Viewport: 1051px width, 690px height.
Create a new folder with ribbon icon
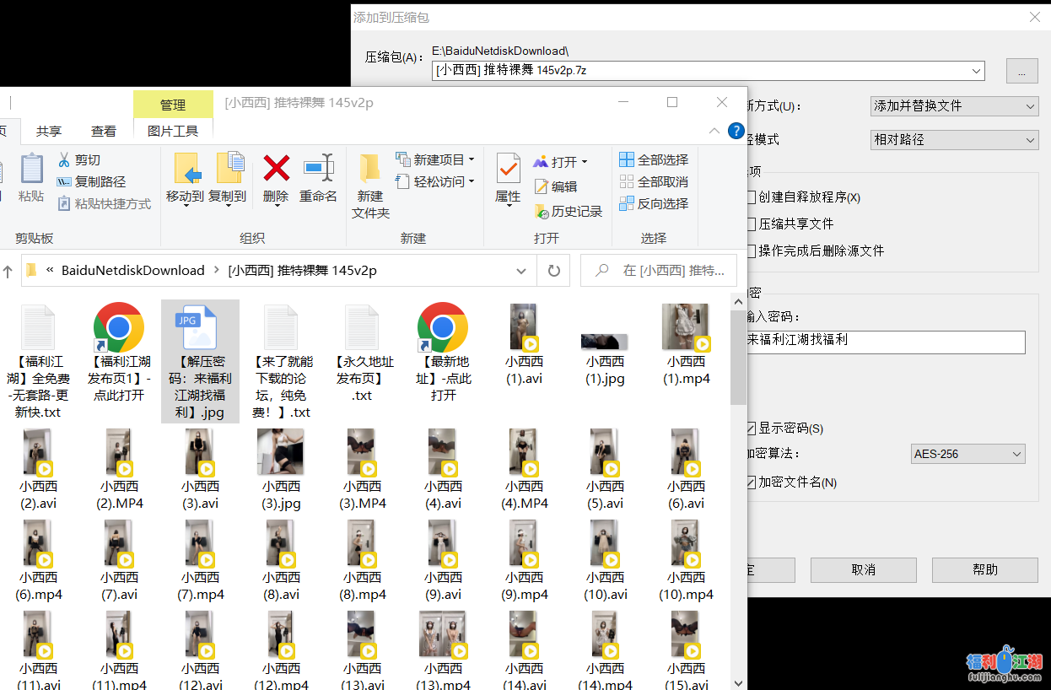coord(369,169)
